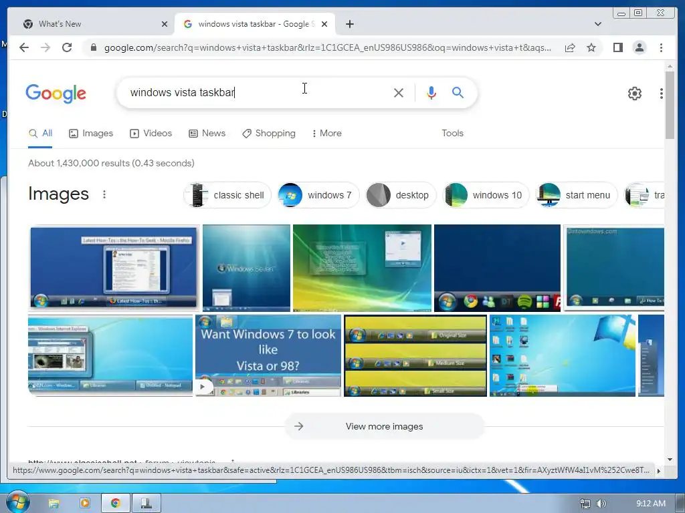Clear the Google search box
The height and width of the screenshot is (513, 685).
(x=399, y=92)
